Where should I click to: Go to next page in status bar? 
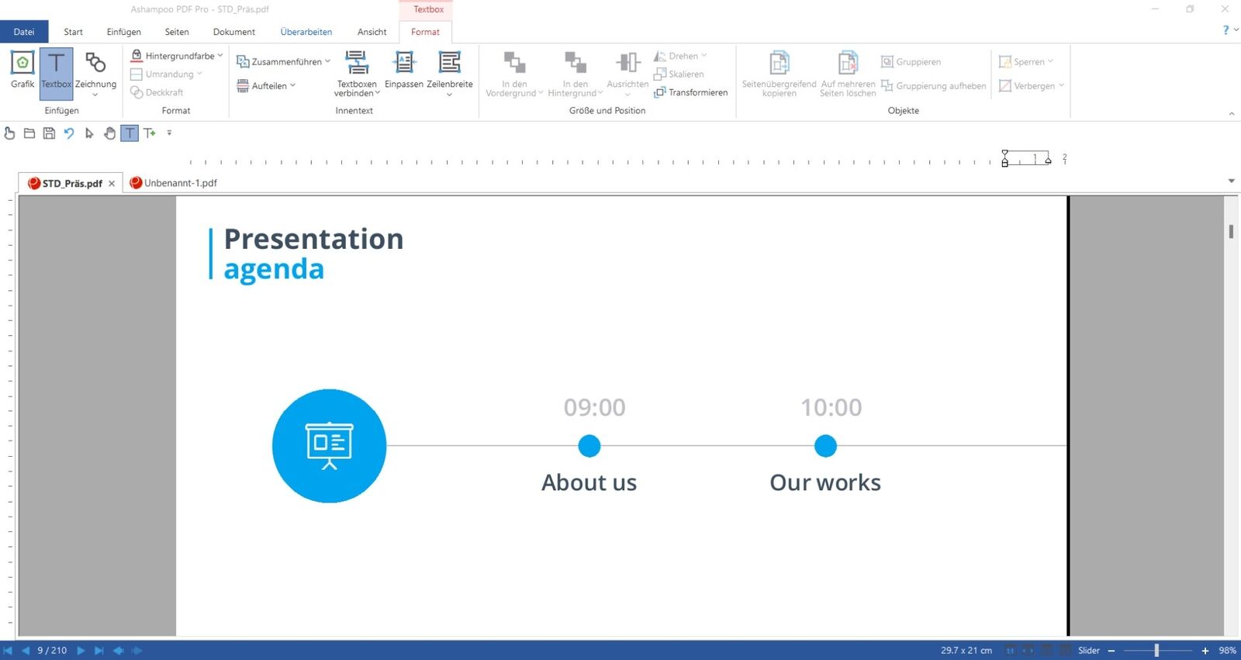[81, 651]
